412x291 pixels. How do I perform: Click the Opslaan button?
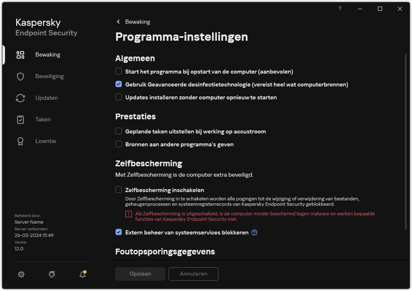pyautogui.click(x=140, y=274)
